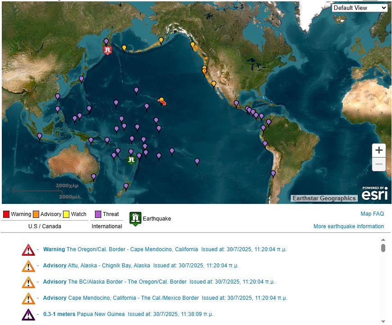Zoom out of the map
The height and width of the screenshot is (325, 392).
[x=379, y=164]
